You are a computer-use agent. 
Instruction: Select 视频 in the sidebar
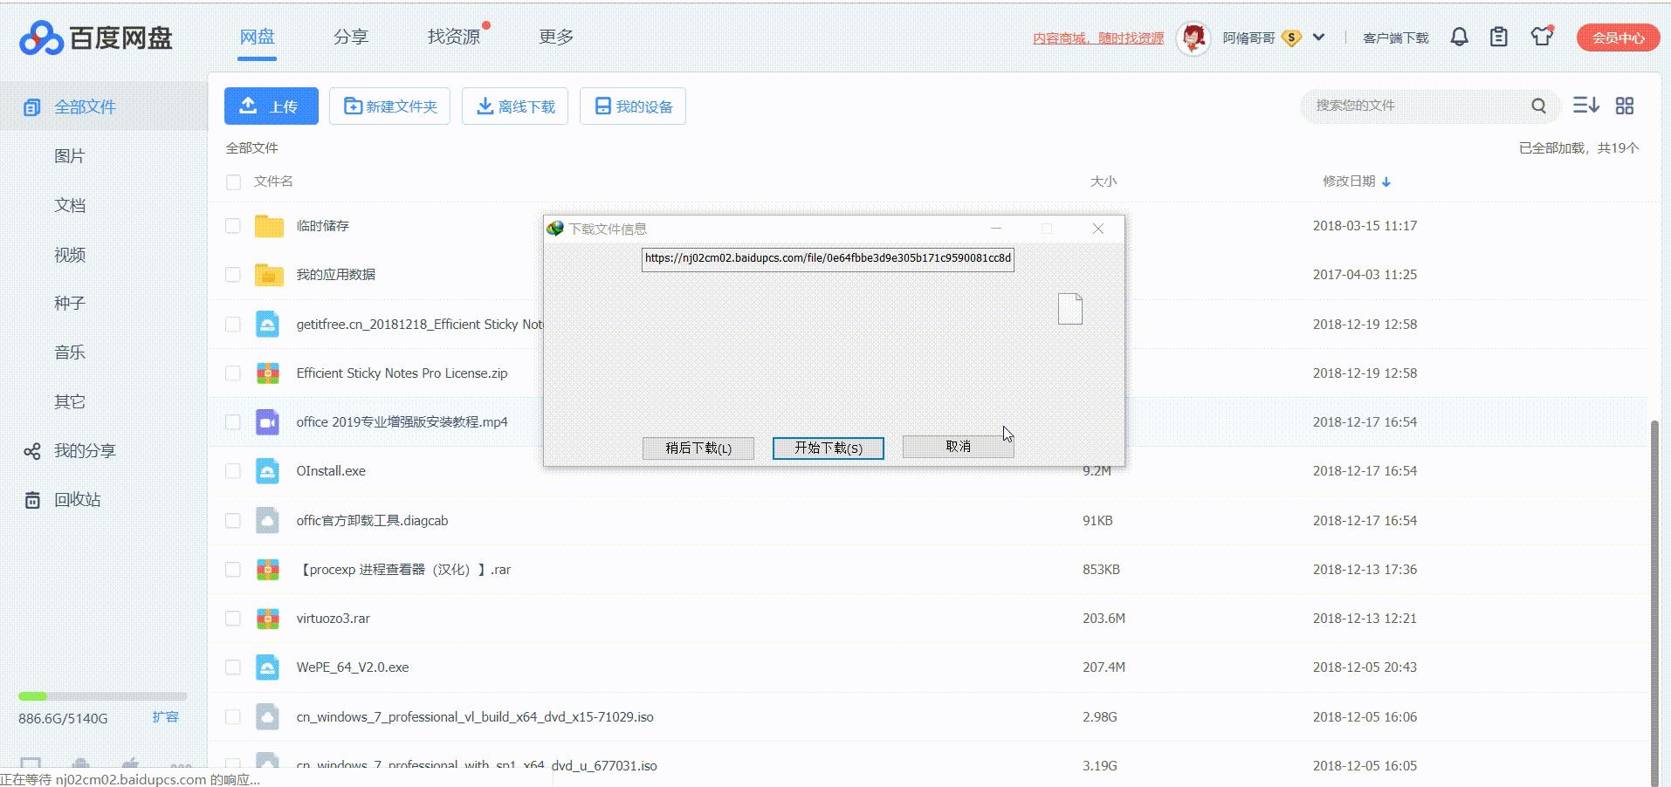70,255
